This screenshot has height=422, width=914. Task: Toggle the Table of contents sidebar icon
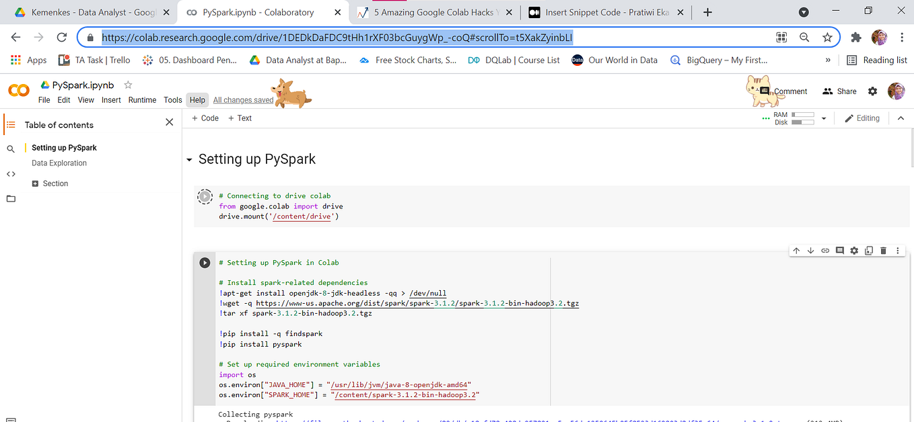[10, 124]
